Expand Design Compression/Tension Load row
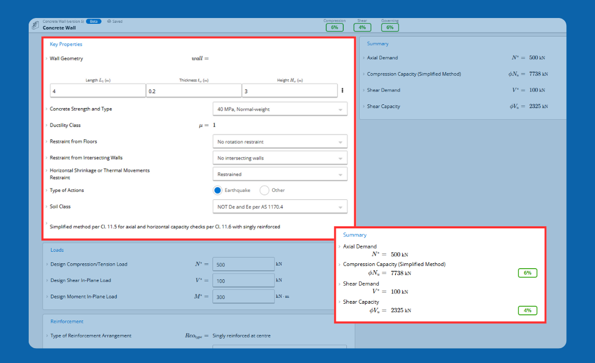595x363 pixels. [x=47, y=264]
